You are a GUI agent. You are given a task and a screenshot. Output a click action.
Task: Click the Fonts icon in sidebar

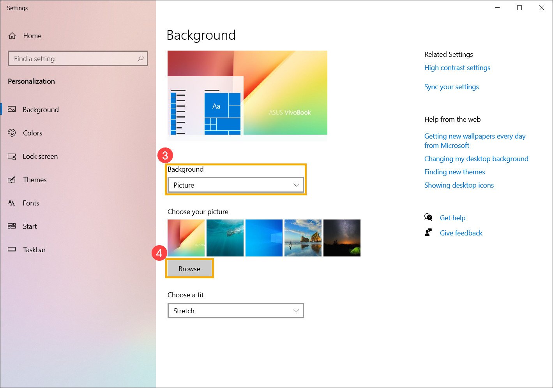(x=12, y=203)
